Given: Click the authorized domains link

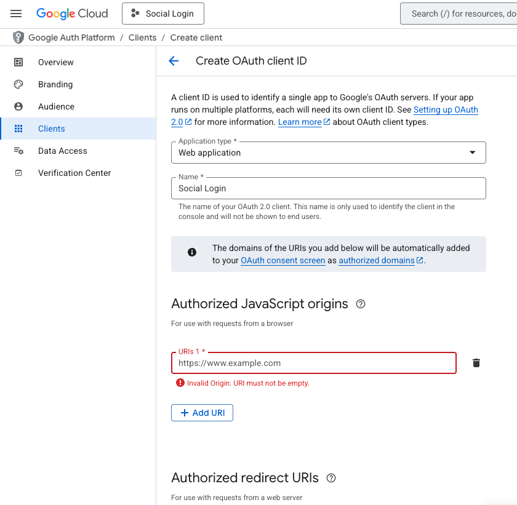Looking at the screenshot, I should click(x=376, y=260).
